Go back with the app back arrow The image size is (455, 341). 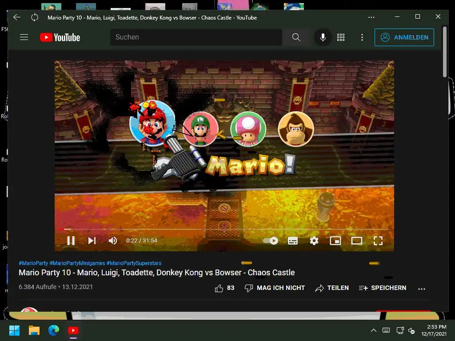17,17
